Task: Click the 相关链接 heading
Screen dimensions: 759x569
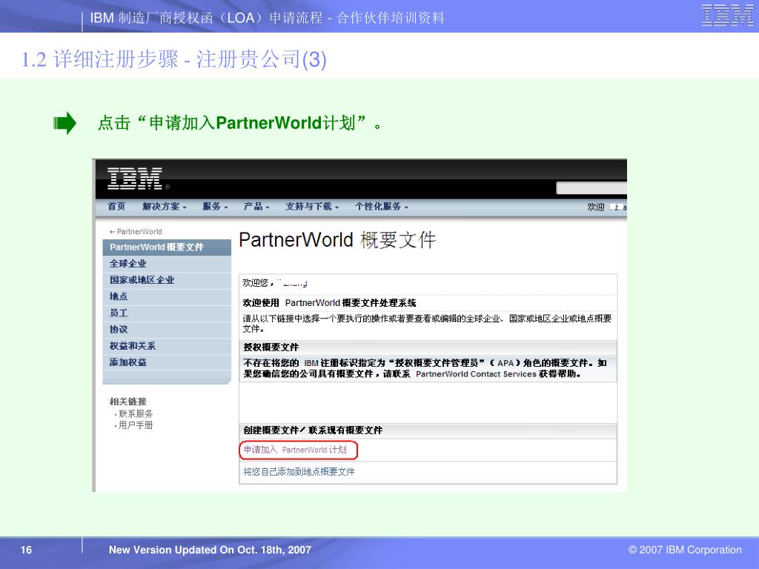Action: (127, 402)
